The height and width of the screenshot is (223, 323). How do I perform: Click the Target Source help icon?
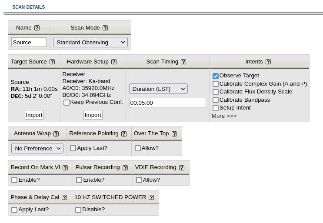pyautogui.click(x=52, y=62)
